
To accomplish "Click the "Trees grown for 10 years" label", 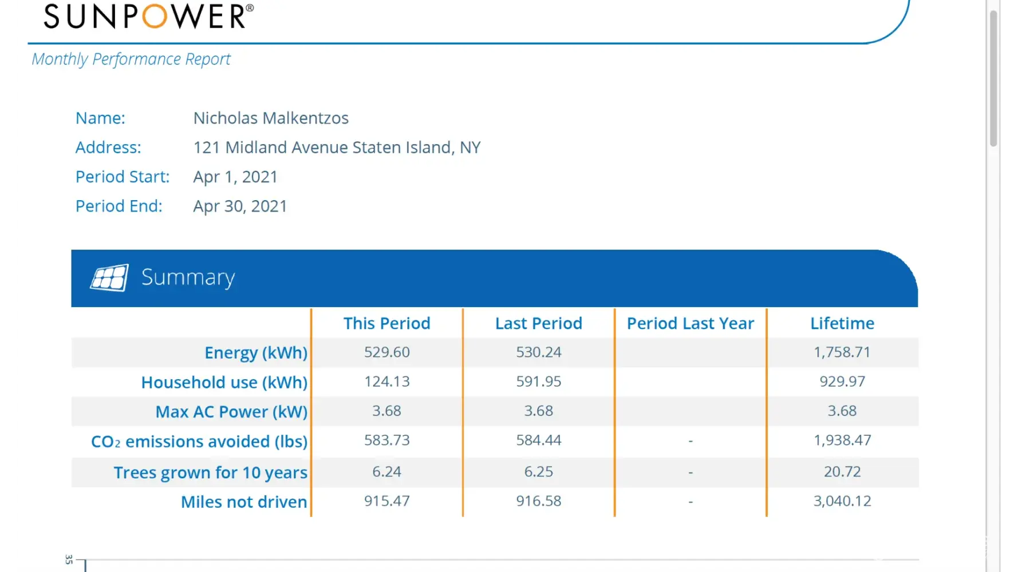I will coord(210,472).
